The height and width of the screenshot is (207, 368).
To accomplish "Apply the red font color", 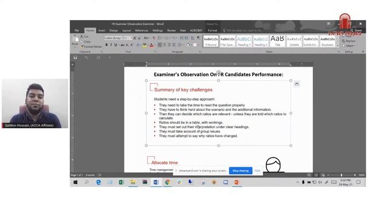I will (152, 45).
